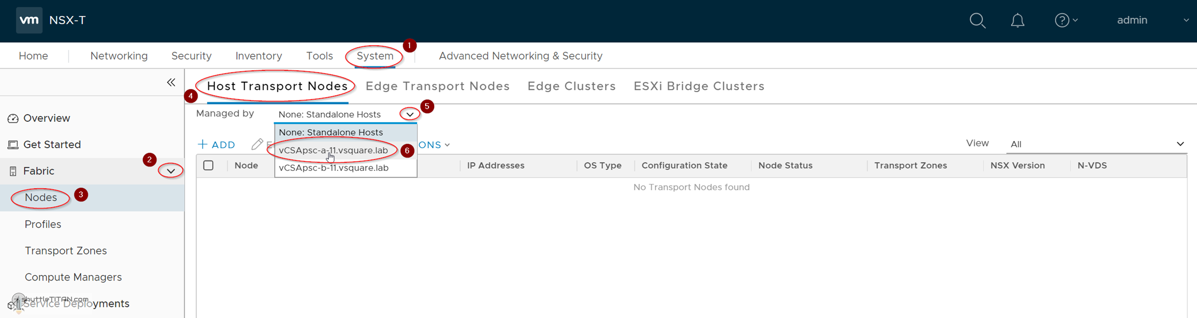Collapse the sidebar with the double-chevron icon
The width and height of the screenshot is (1197, 318).
(x=171, y=82)
